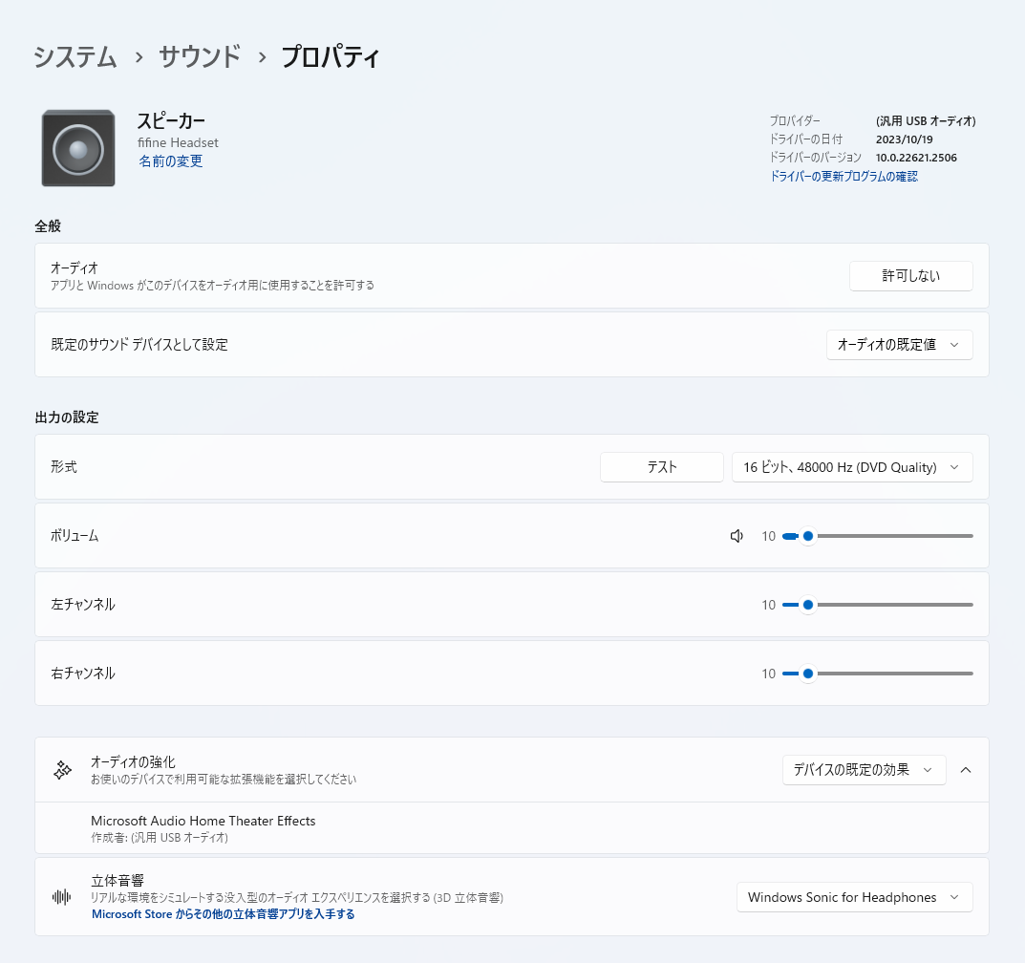1025x963 pixels.
Task: Collapse the オーディオの強化 section chevron
Action: 966,770
